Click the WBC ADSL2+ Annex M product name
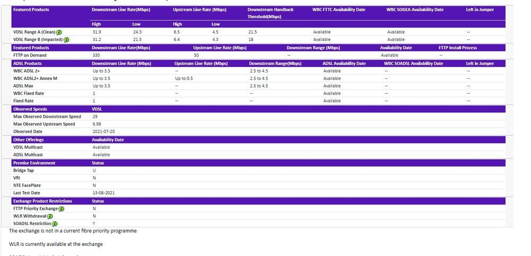The image size is (531, 256). click(x=35, y=78)
